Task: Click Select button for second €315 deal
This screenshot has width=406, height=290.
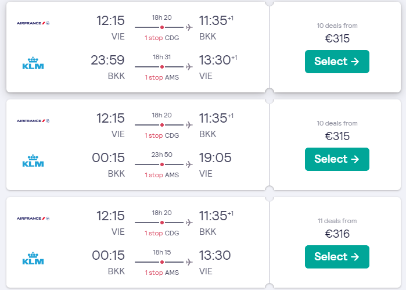Action: (337, 159)
